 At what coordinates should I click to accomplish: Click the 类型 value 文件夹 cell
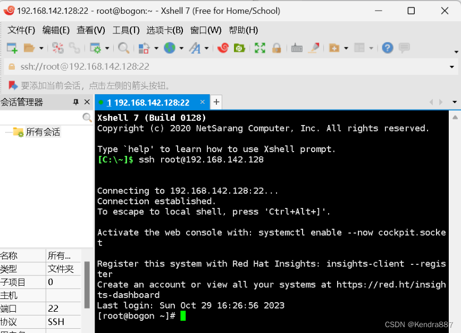63,269
